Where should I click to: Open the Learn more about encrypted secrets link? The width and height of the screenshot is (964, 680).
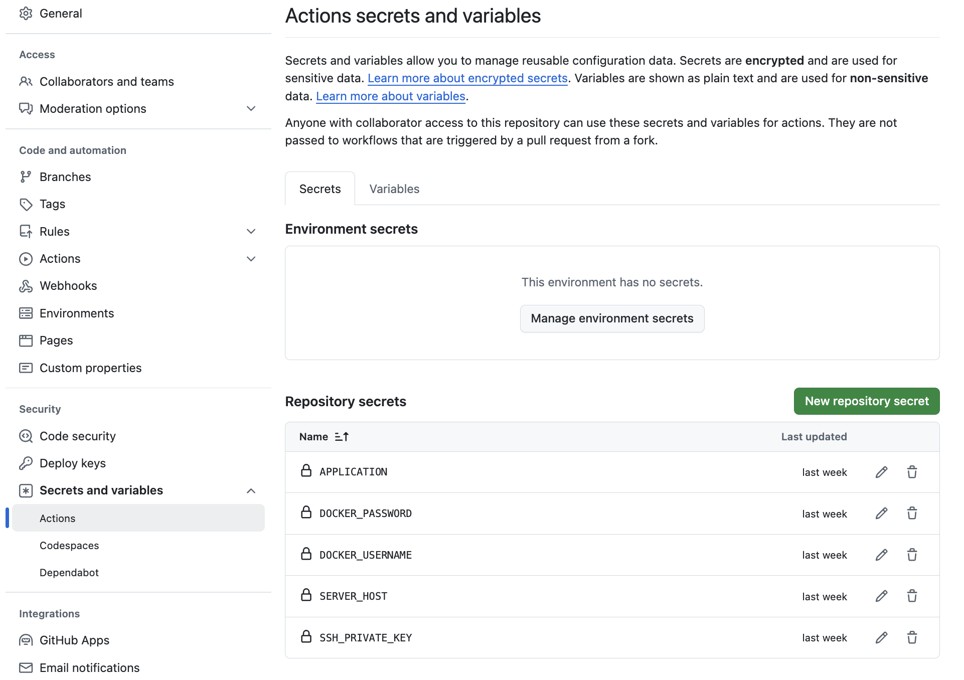[467, 78]
